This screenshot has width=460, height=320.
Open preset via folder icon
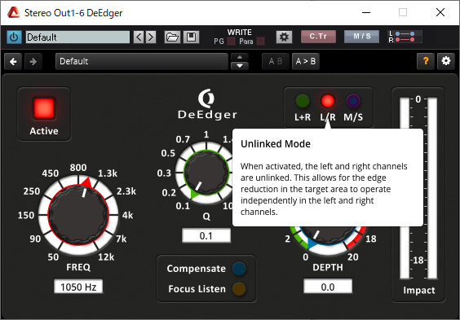pos(172,37)
